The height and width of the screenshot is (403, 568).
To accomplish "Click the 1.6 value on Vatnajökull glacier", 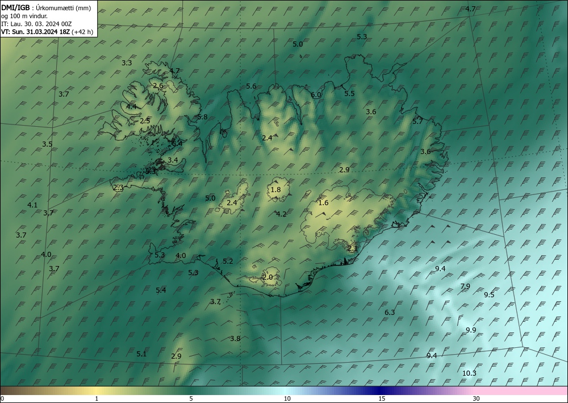I will [323, 202].
